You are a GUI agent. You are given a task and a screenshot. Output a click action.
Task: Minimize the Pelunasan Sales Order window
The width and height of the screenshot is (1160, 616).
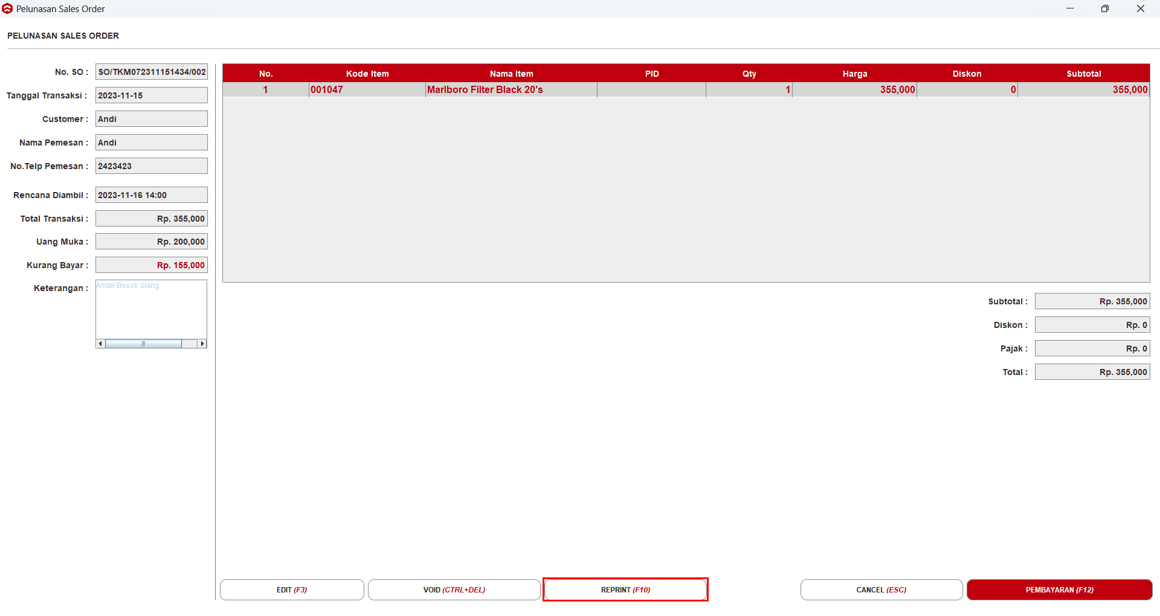coord(1070,8)
